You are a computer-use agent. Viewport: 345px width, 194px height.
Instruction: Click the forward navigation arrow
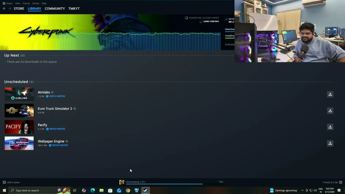tap(10, 9)
